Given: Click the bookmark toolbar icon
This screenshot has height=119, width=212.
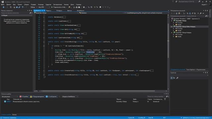Looking at the screenshot, I should click(x=100, y=7).
